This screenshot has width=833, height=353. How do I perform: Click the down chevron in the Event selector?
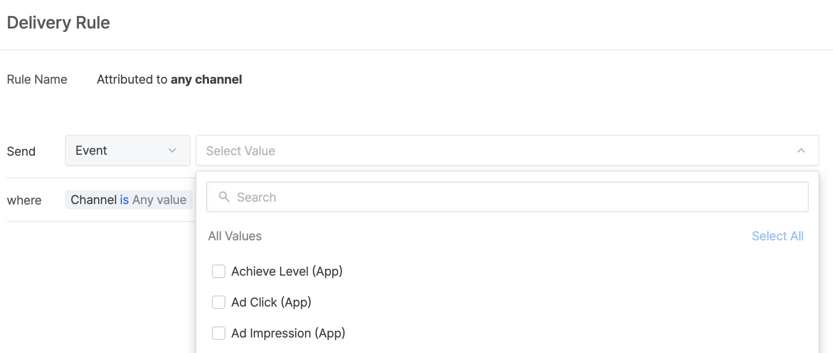[172, 151]
